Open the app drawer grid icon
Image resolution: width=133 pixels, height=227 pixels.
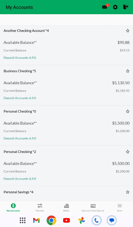click(x=23, y=220)
